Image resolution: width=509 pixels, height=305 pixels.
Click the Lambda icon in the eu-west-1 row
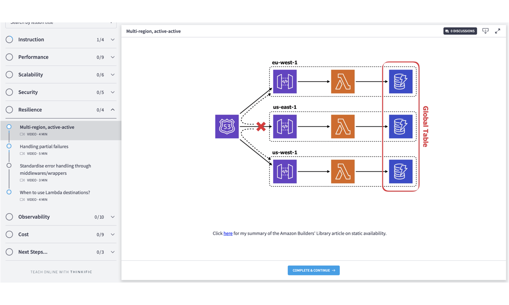click(343, 81)
